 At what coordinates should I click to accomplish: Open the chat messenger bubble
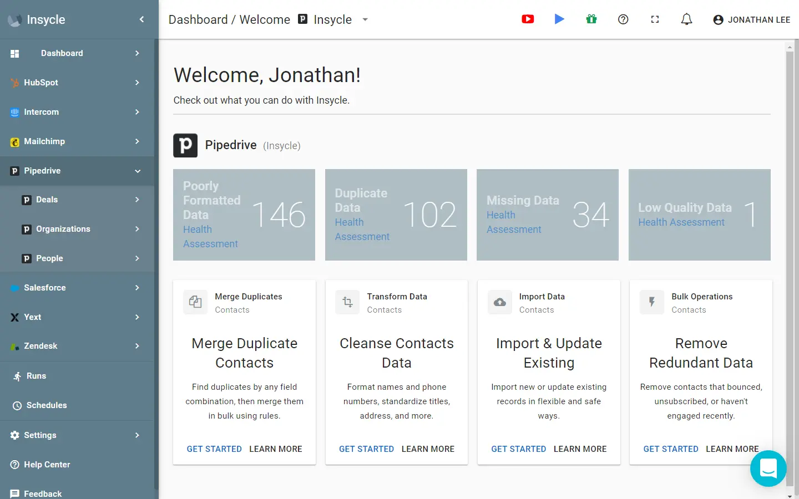768,469
